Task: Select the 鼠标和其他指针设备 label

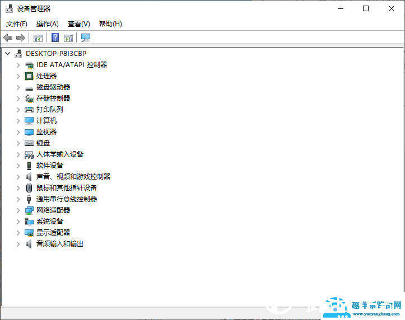Action: (x=67, y=188)
